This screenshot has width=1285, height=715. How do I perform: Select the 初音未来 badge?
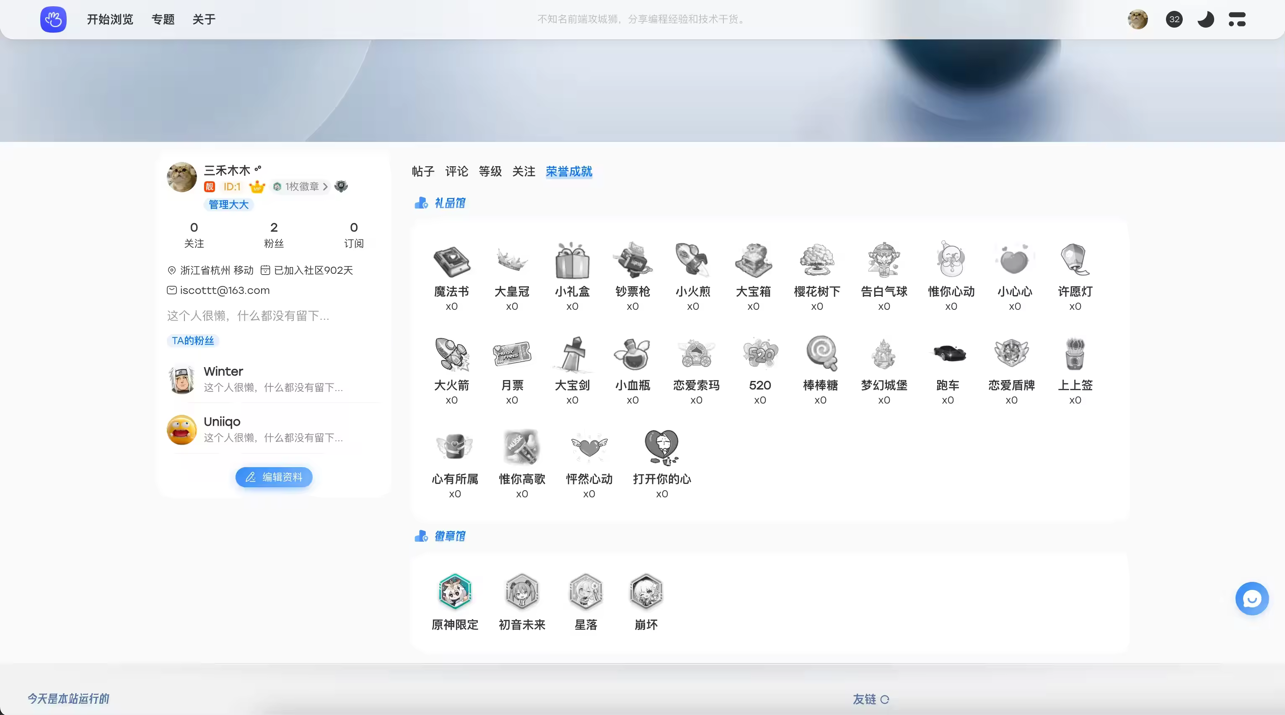pyautogui.click(x=522, y=592)
